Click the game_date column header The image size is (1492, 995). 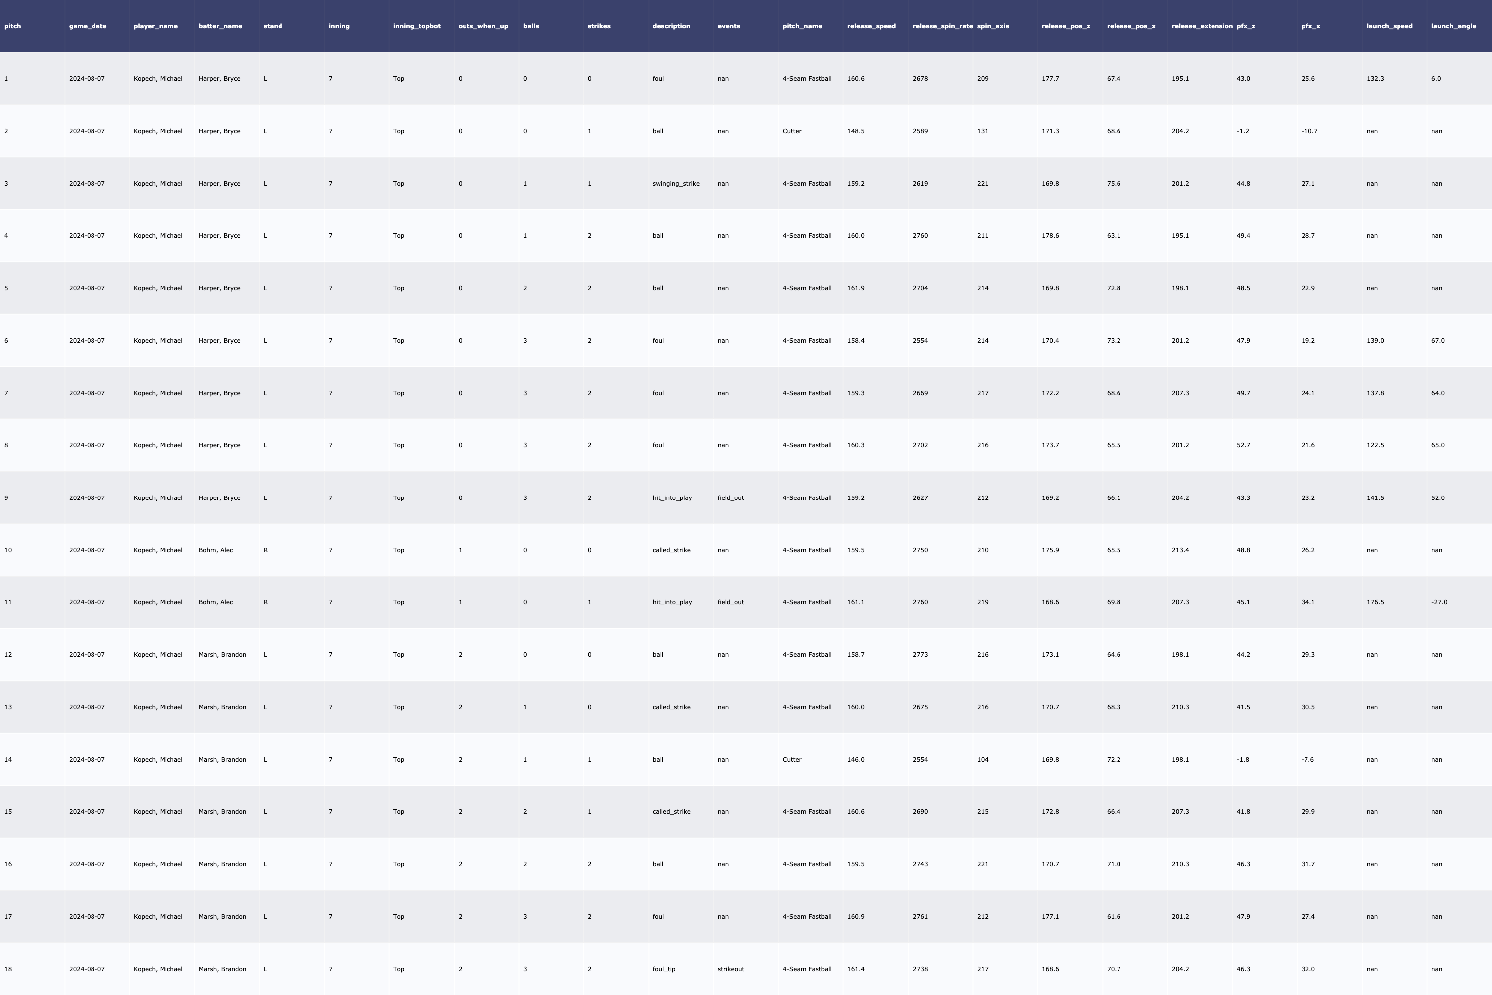[x=88, y=26]
